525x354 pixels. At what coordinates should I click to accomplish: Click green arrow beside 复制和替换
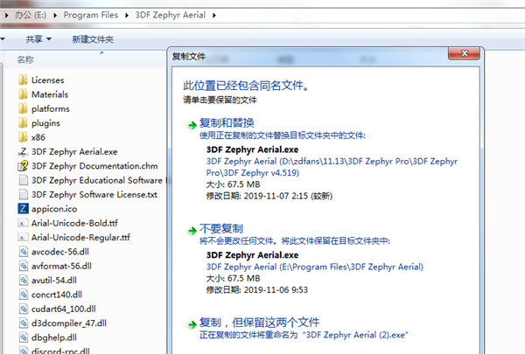coord(192,125)
